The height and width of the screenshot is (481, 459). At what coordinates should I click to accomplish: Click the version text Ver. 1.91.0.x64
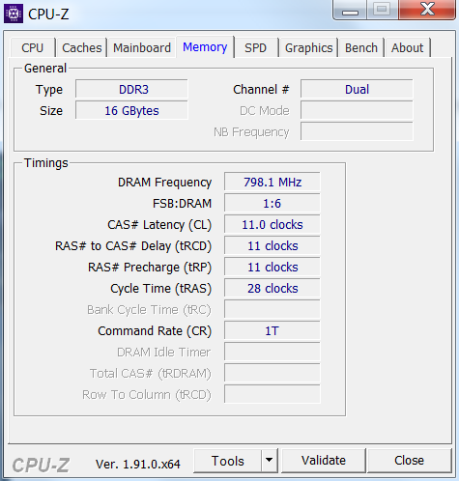138,464
